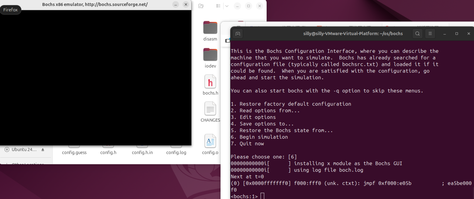Click '7. Quit now' terminal line

[x=247, y=144]
